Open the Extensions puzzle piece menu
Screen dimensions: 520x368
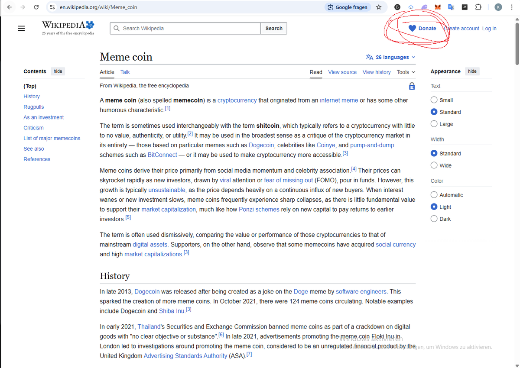(x=478, y=7)
